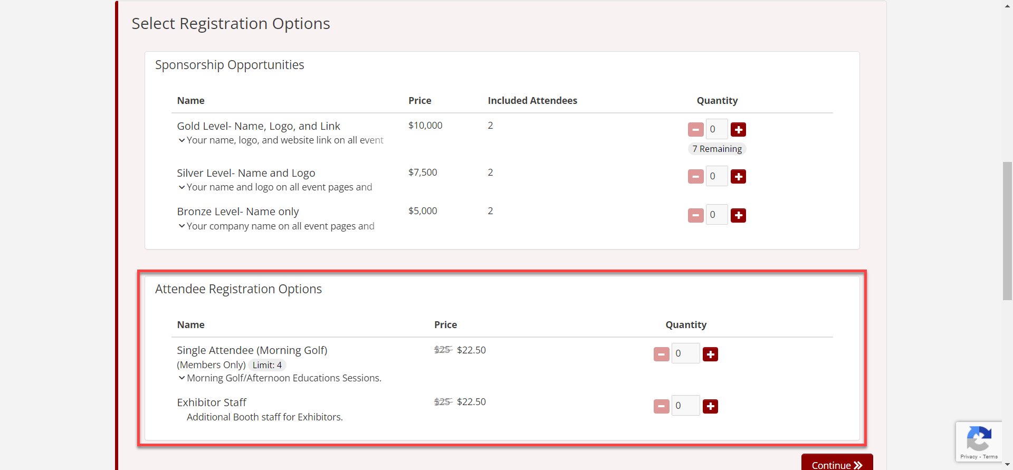
Task: Click the Gold Level quantity field
Action: click(x=716, y=129)
